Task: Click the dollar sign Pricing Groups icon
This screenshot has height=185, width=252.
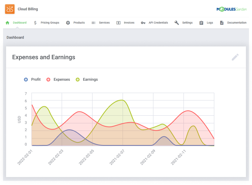Action: coord(35,23)
